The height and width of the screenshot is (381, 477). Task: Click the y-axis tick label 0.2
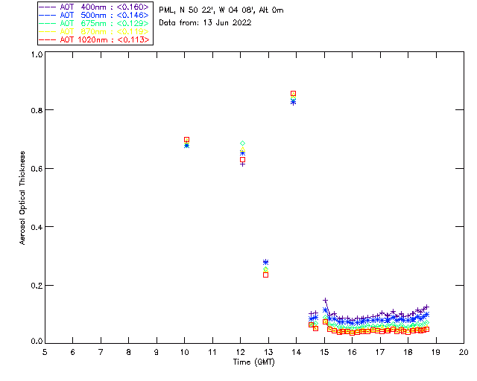(x=37, y=286)
